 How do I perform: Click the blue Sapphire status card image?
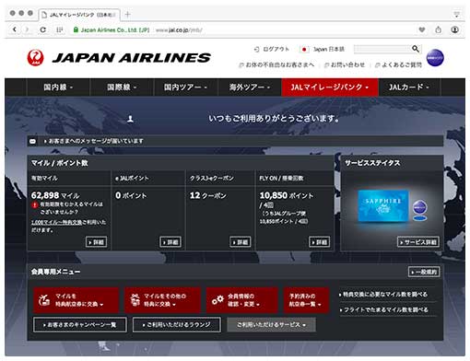383,205
